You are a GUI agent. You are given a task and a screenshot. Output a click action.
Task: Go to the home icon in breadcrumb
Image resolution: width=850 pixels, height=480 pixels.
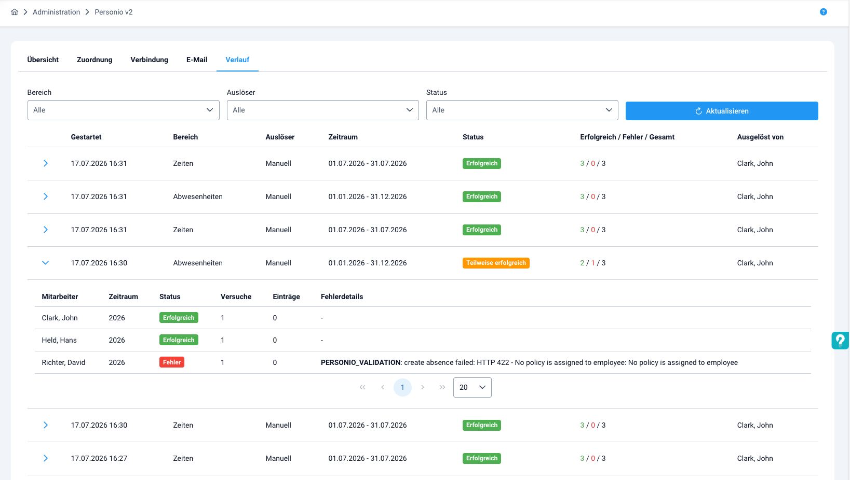coord(15,12)
